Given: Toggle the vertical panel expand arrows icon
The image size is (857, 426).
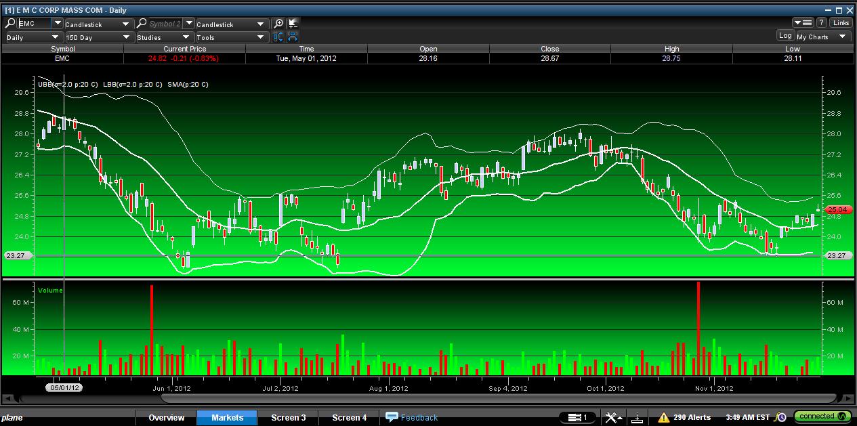Looking at the screenshot, I should coord(278,37).
